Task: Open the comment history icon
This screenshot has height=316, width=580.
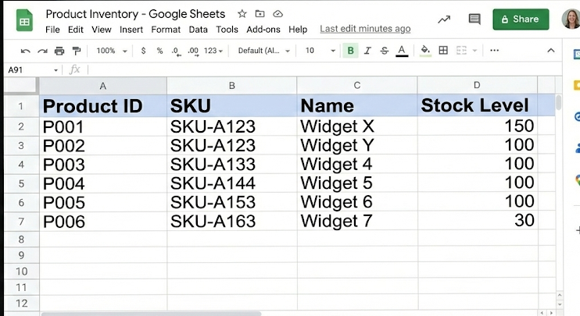Action: click(x=474, y=20)
